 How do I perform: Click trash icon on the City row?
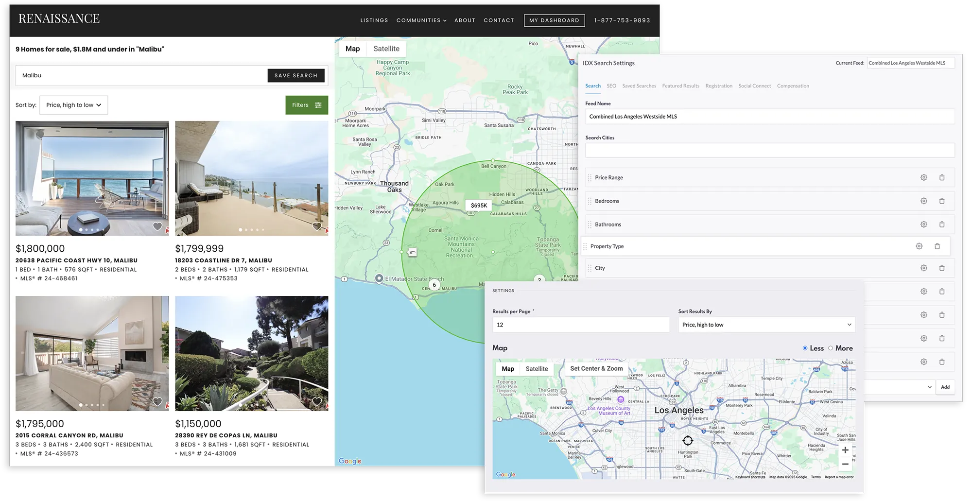941,268
